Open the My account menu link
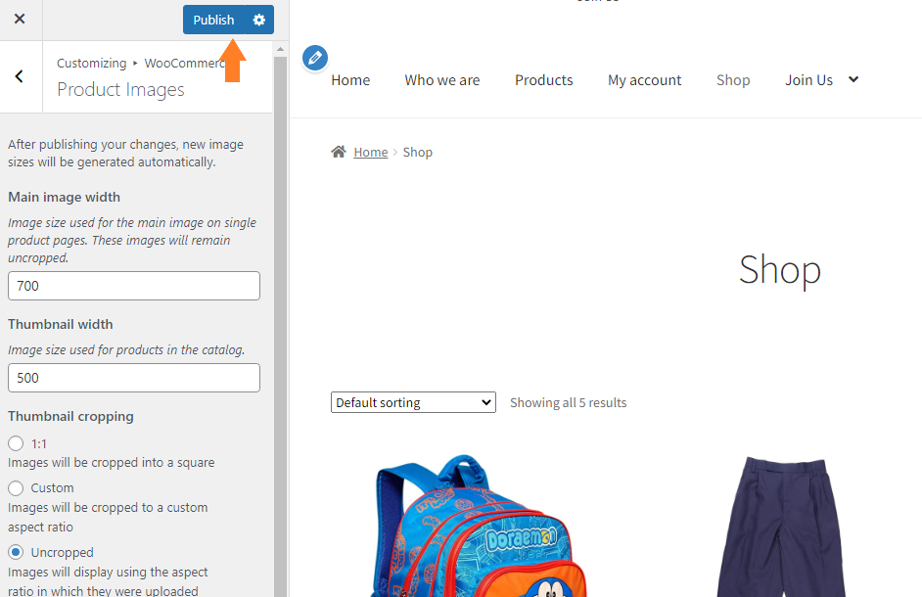Screen dimensions: 922x597 tap(644, 80)
